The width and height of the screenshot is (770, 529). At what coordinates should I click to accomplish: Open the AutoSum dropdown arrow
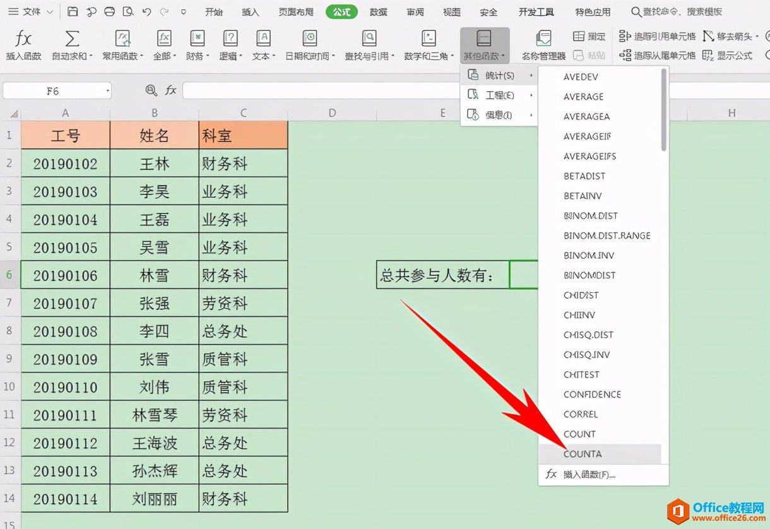coord(91,56)
